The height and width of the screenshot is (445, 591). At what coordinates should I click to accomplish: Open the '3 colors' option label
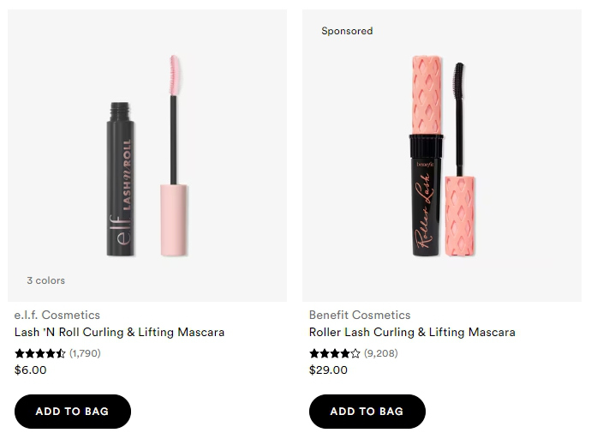[x=45, y=280]
